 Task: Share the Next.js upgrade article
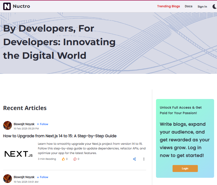pos(134,159)
